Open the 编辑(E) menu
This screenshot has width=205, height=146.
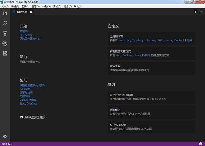pos(15,6)
